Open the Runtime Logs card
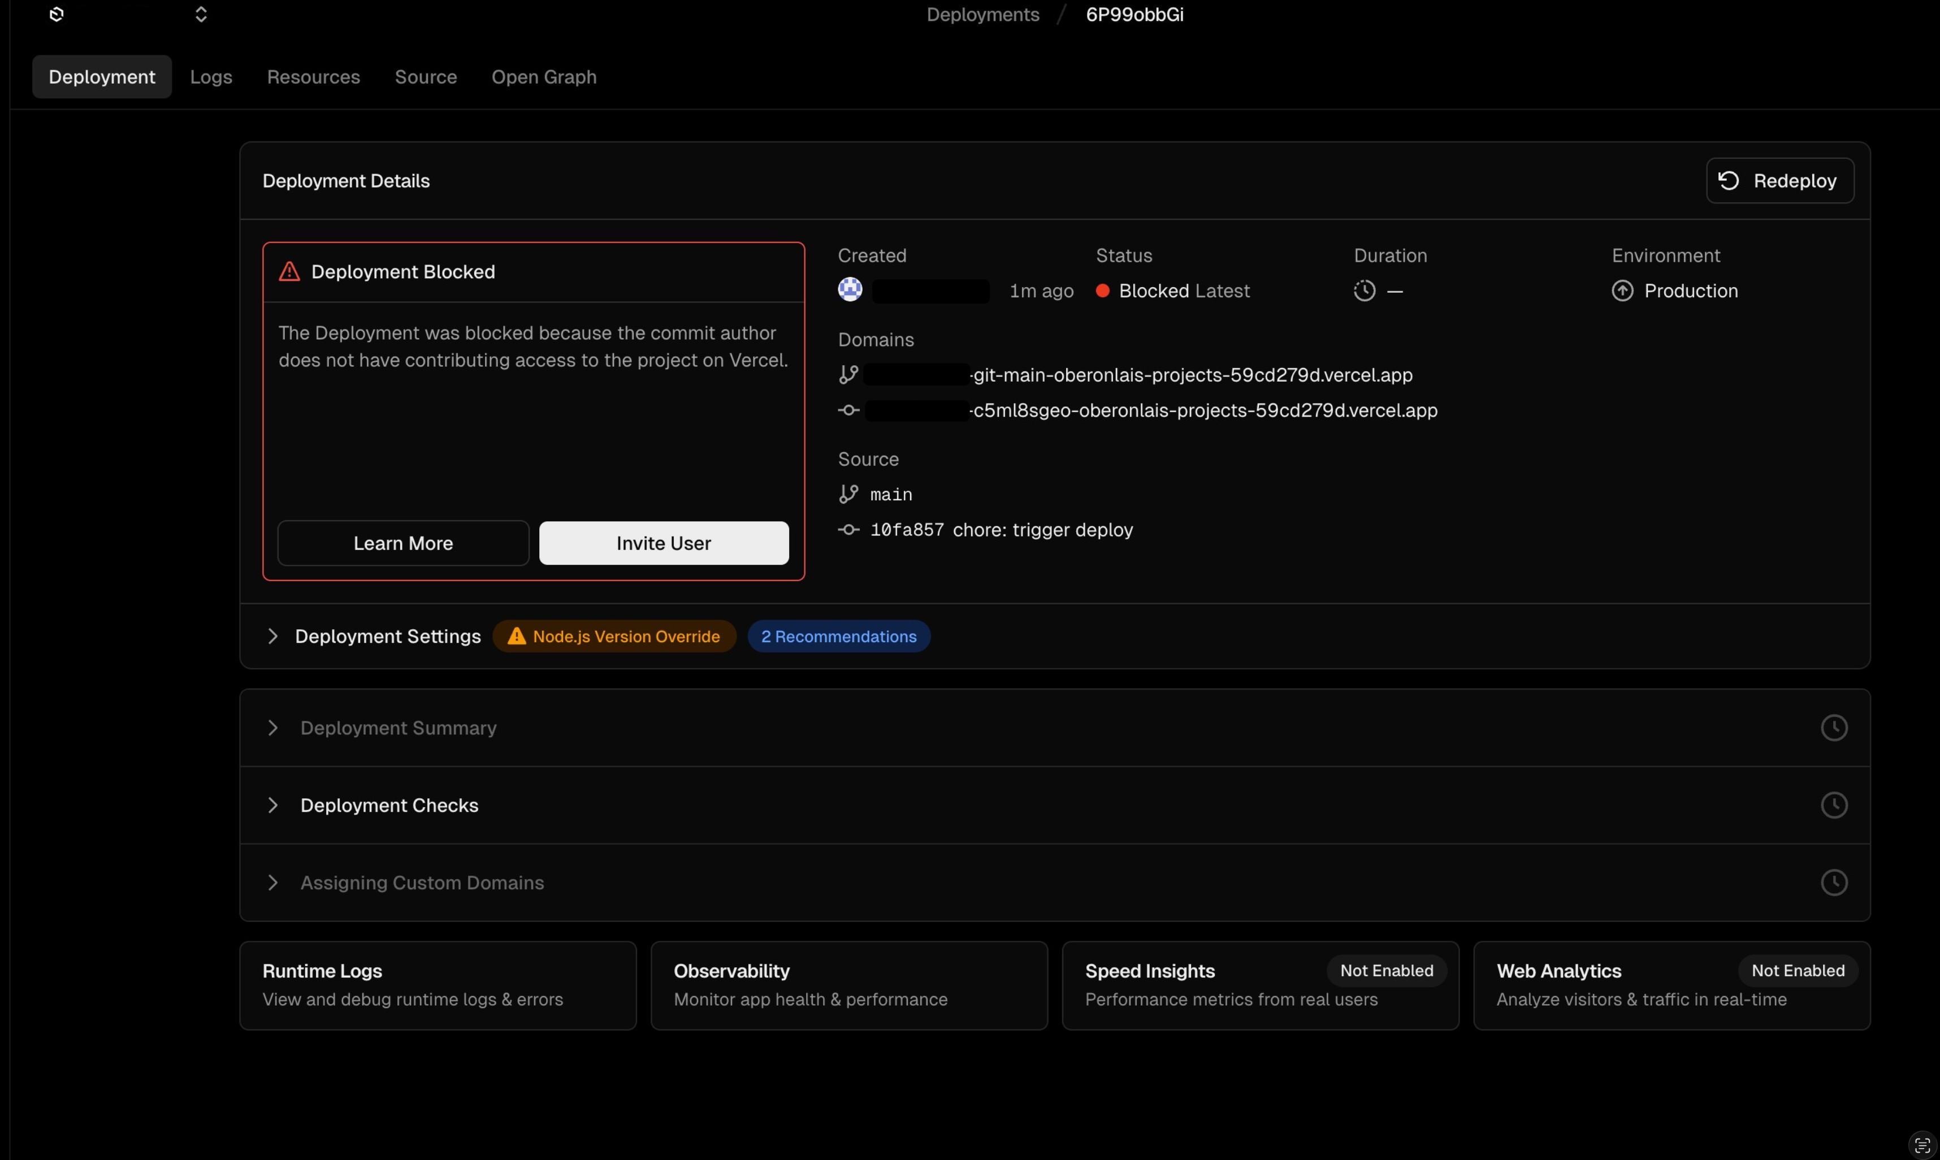The height and width of the screenshot is (1160, 1940). tap(437, 985)
